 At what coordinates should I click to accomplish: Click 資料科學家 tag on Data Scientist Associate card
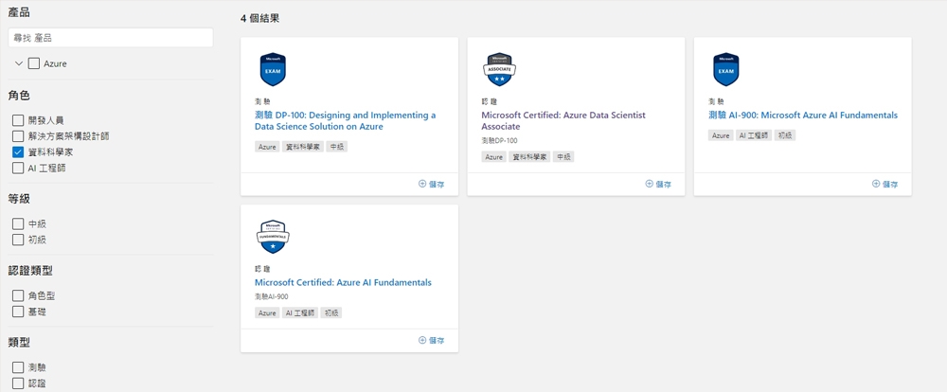pyautogui.click(x=529, y=157)
